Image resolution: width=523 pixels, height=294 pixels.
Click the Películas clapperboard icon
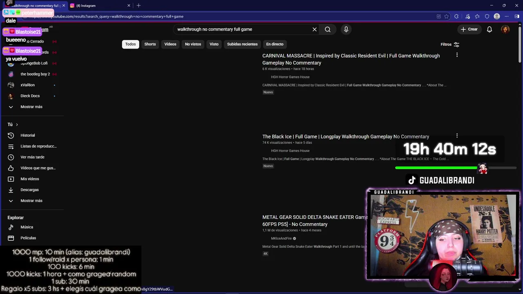pos(11,238)
